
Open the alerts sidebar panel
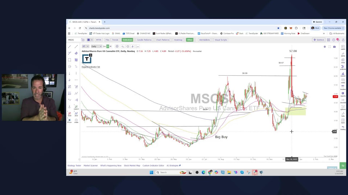[x=343, y=54]
